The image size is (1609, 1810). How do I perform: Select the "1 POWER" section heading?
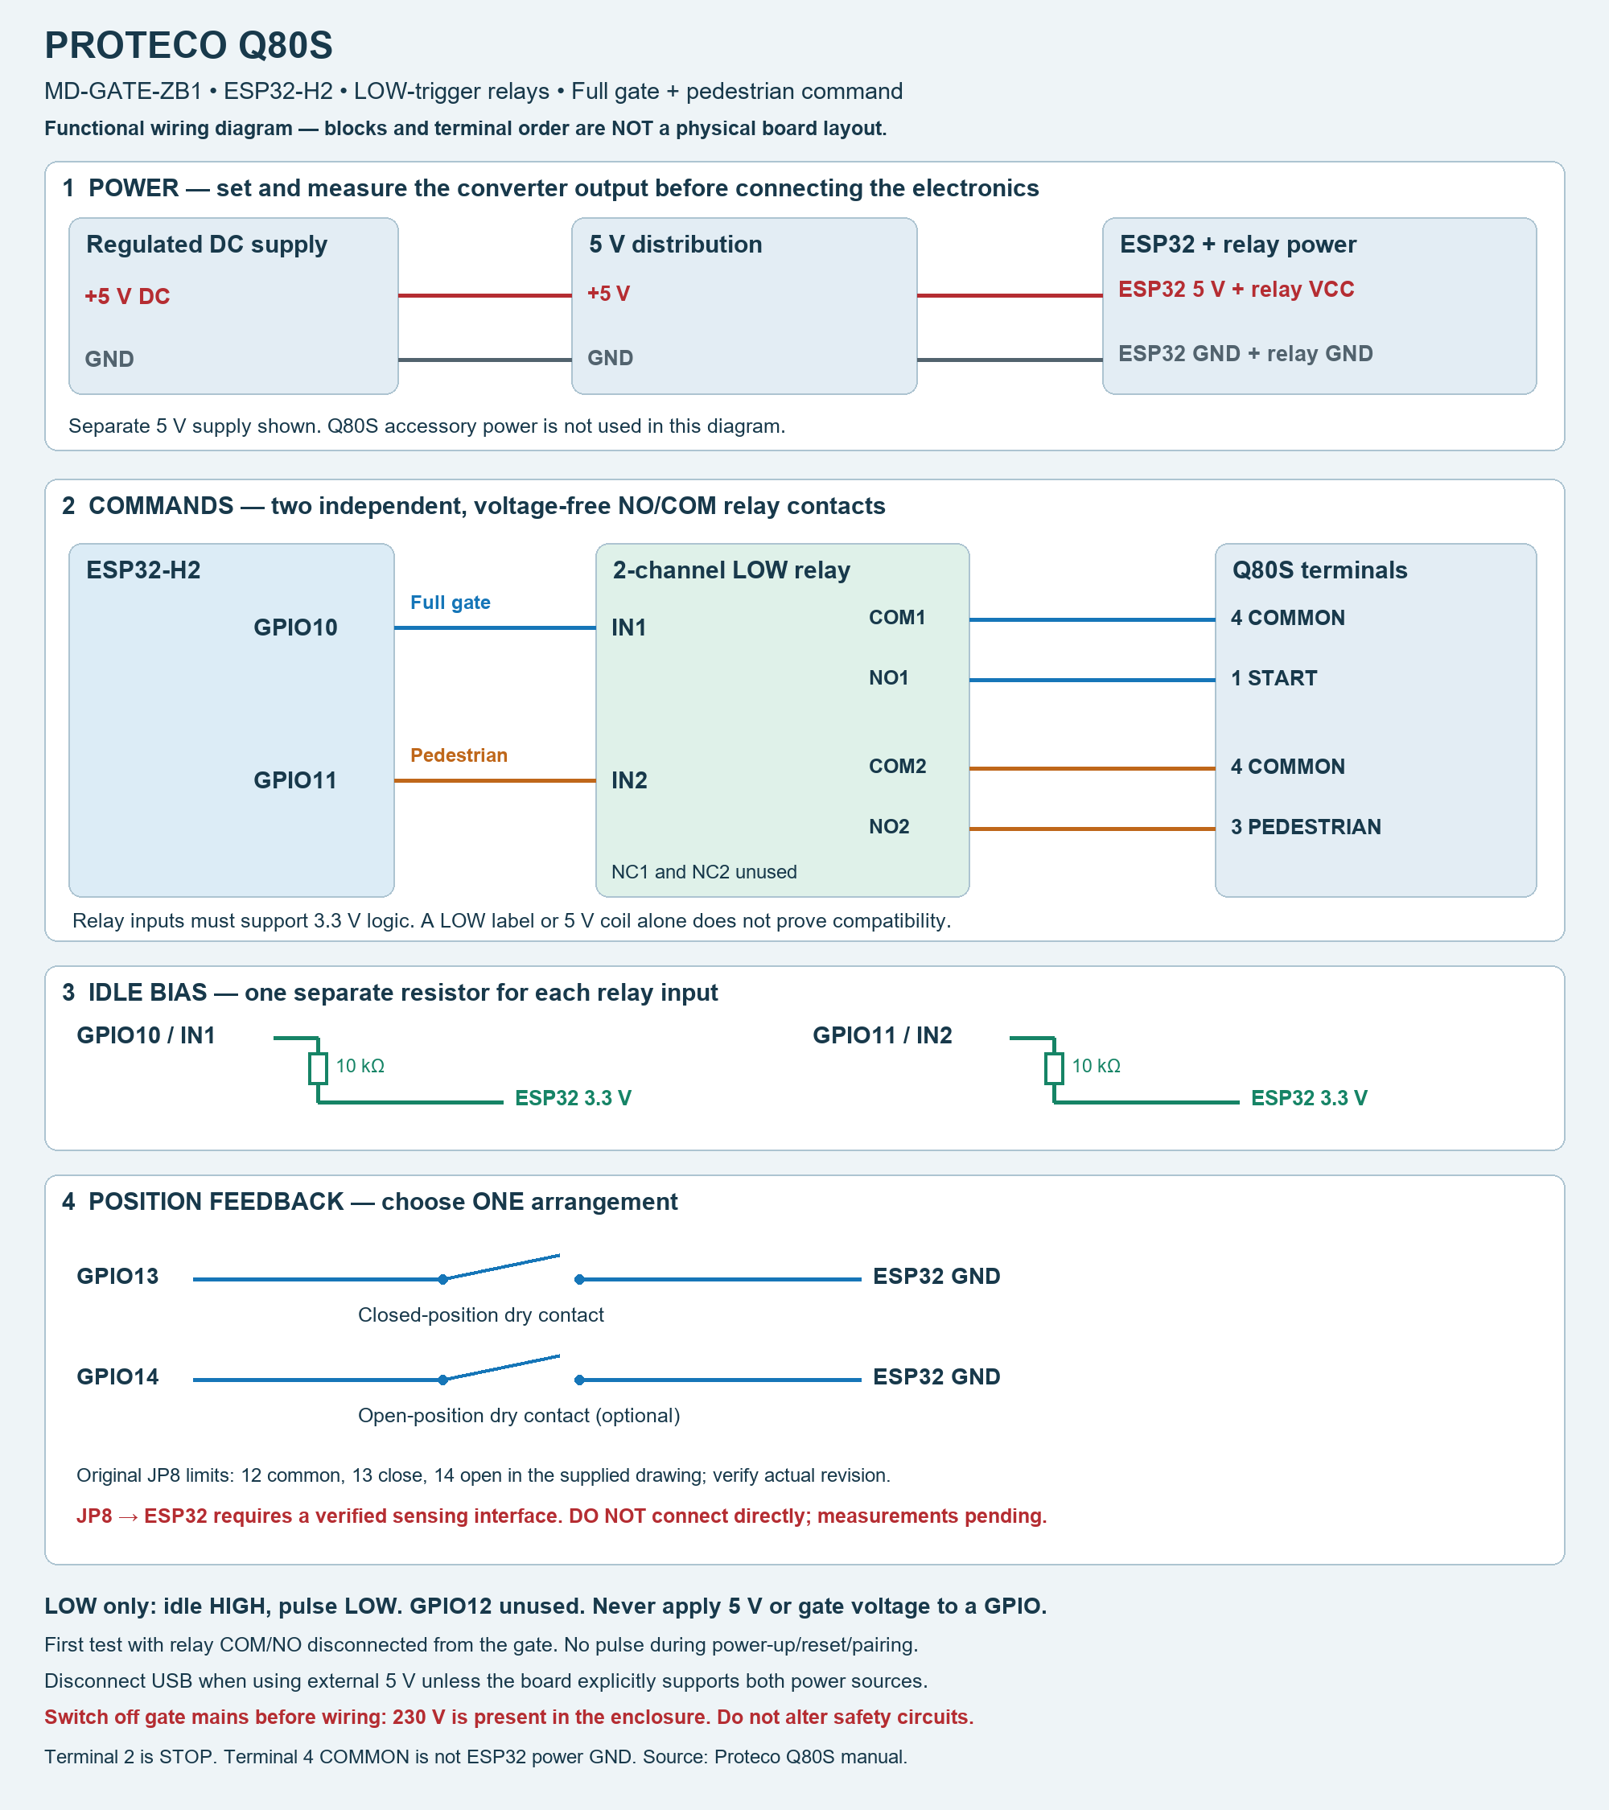coord(550,187)
